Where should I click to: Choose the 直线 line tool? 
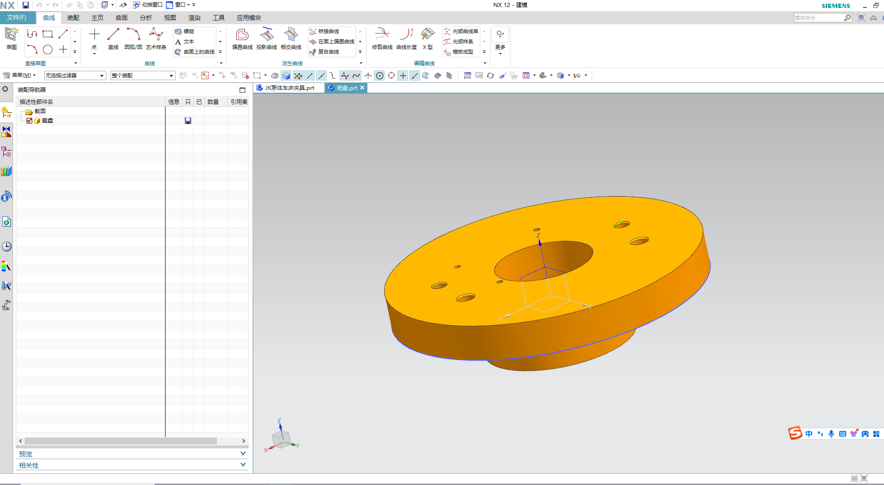[x=113, y=39]
